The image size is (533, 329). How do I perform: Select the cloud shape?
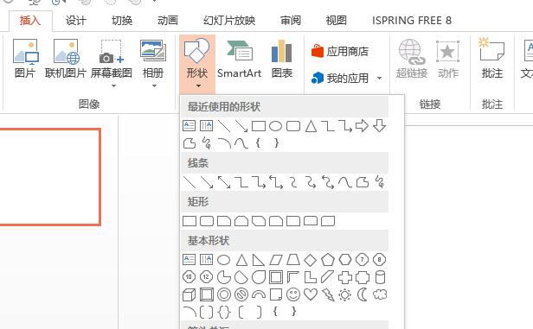380,294
